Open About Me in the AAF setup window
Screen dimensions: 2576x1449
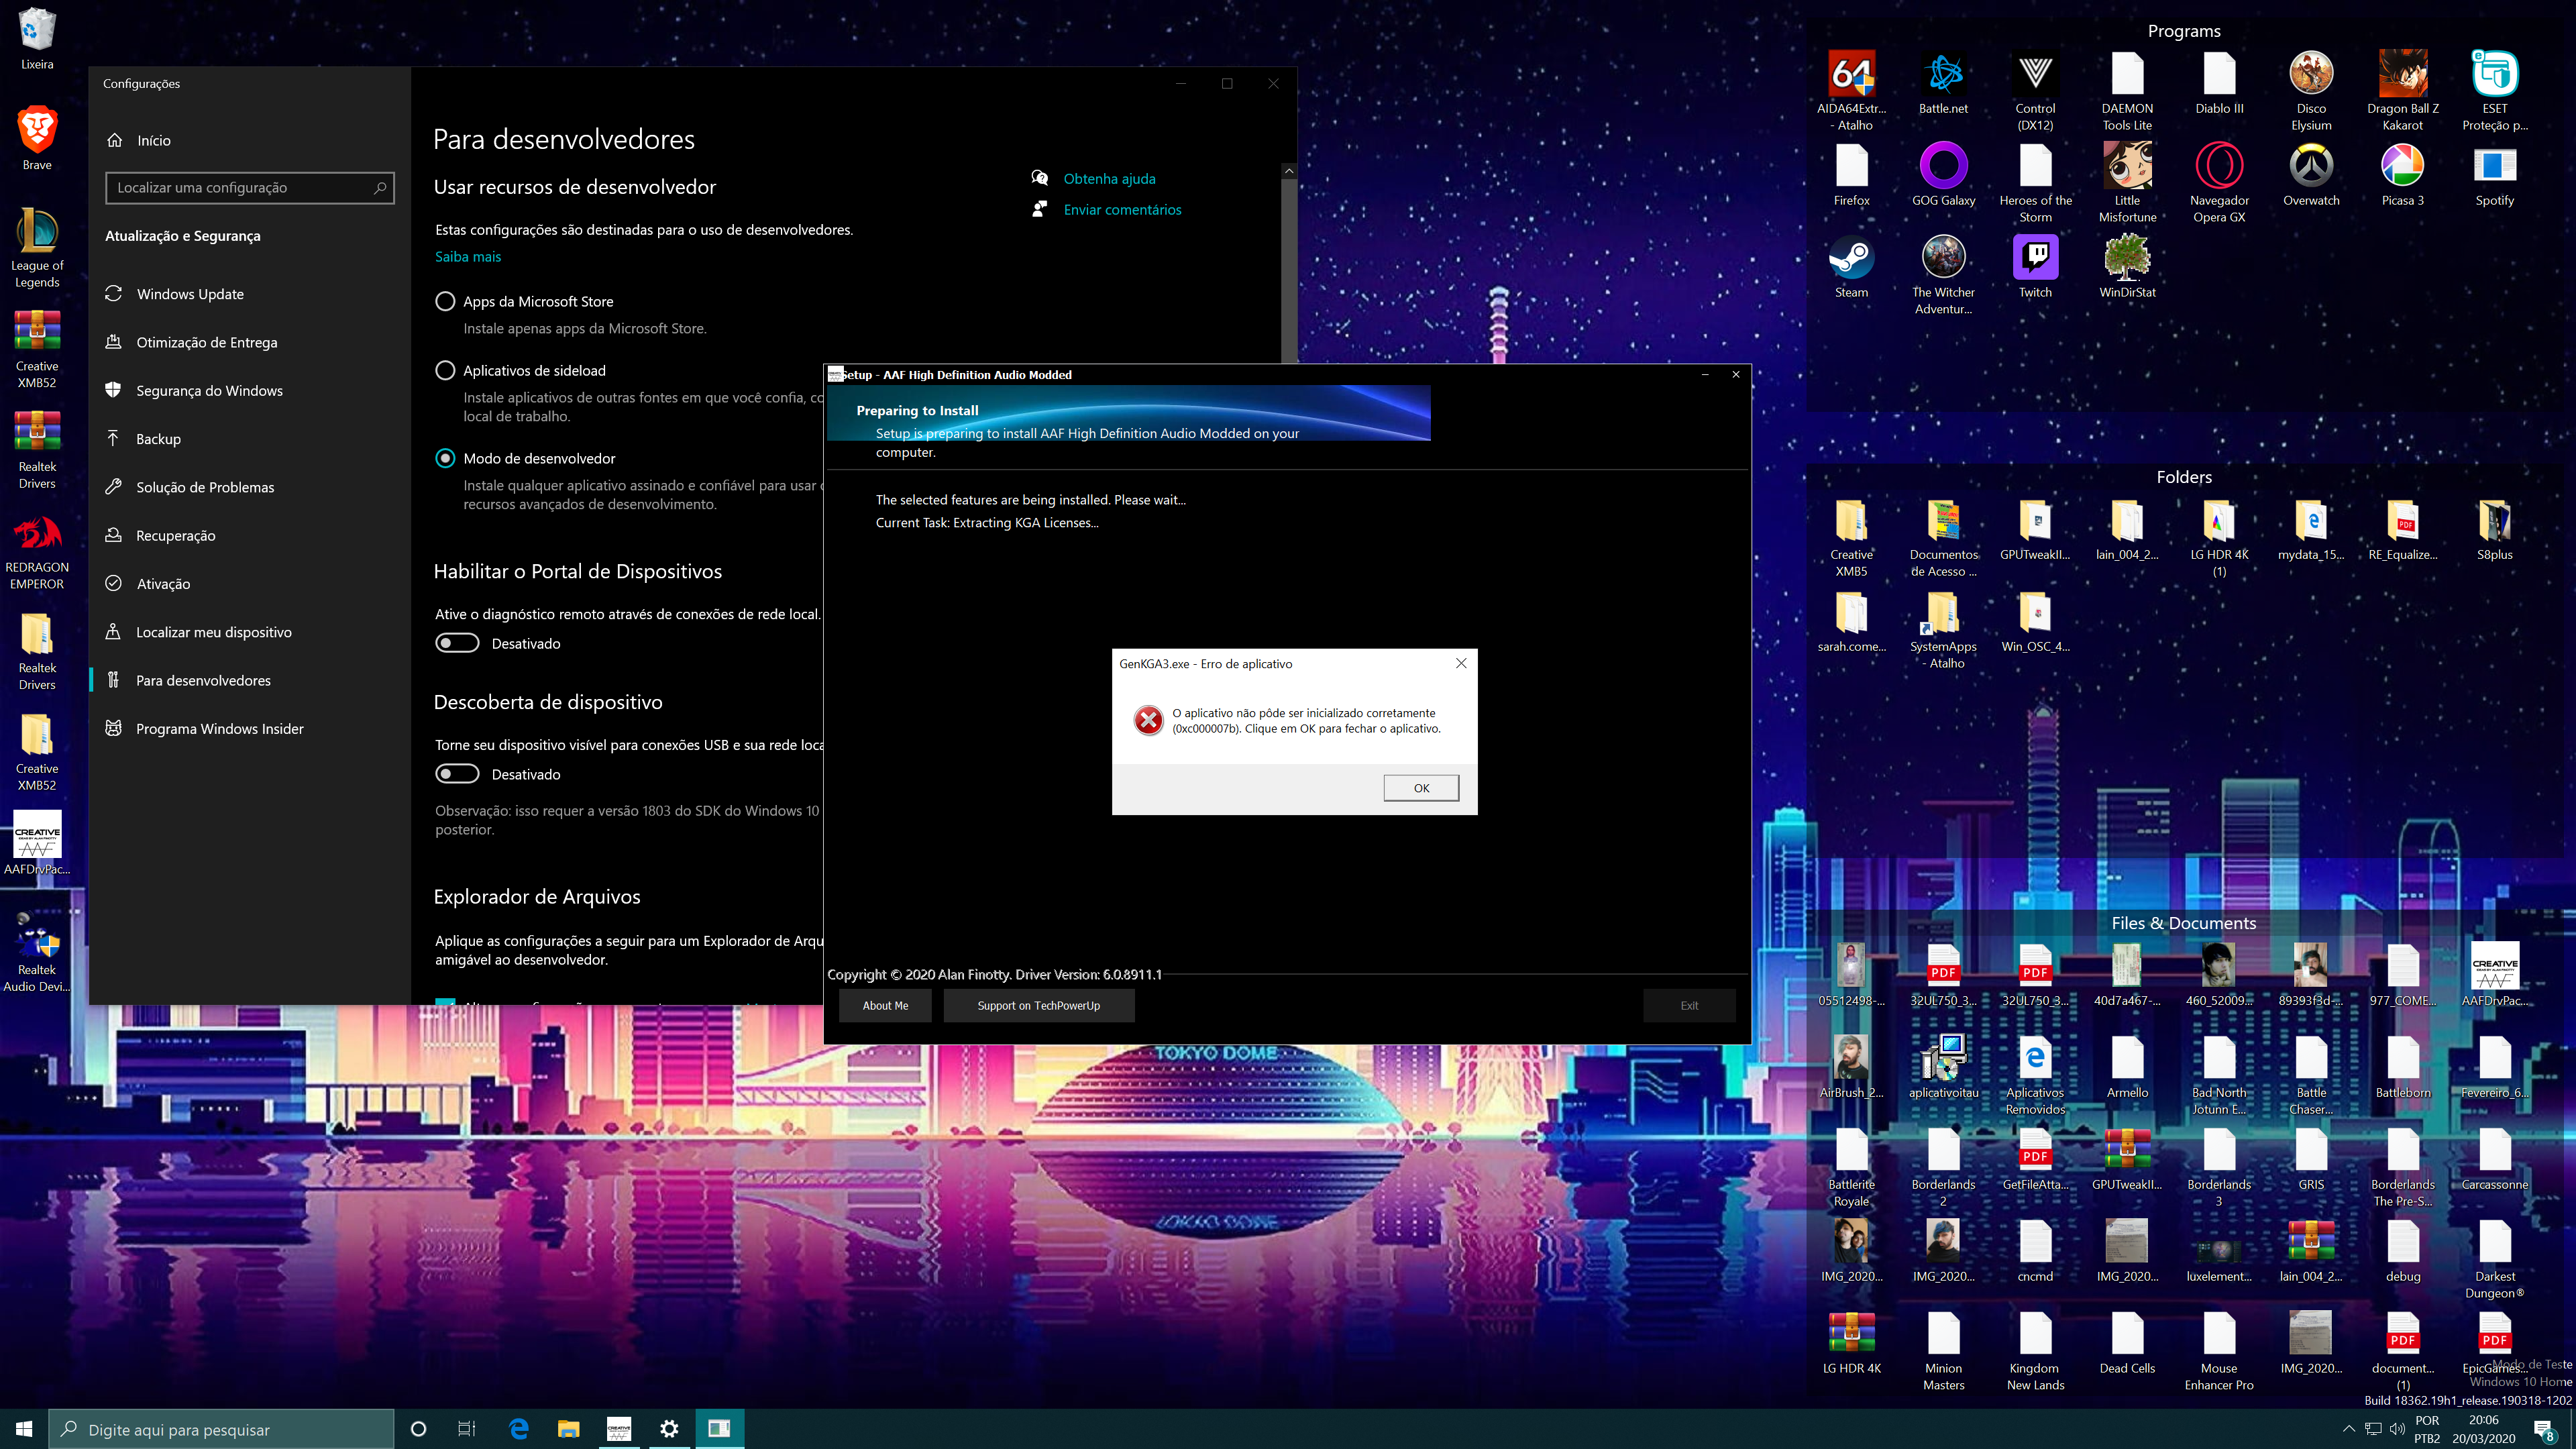pos(885,1005)
